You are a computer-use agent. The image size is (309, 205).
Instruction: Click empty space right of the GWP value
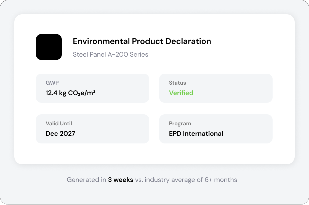[x=124, y=93]
